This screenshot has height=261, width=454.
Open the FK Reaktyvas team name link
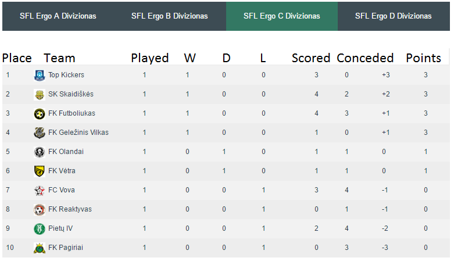(70, 209)
